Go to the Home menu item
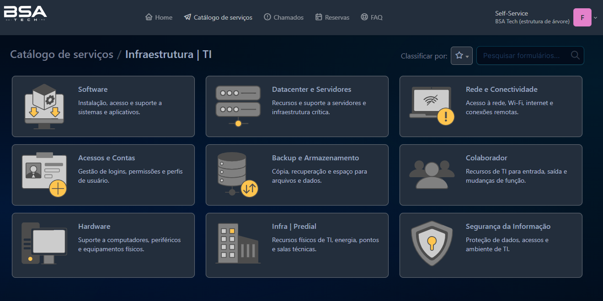The width and height of the screenshot is (603, 301). tap(159, 17)
